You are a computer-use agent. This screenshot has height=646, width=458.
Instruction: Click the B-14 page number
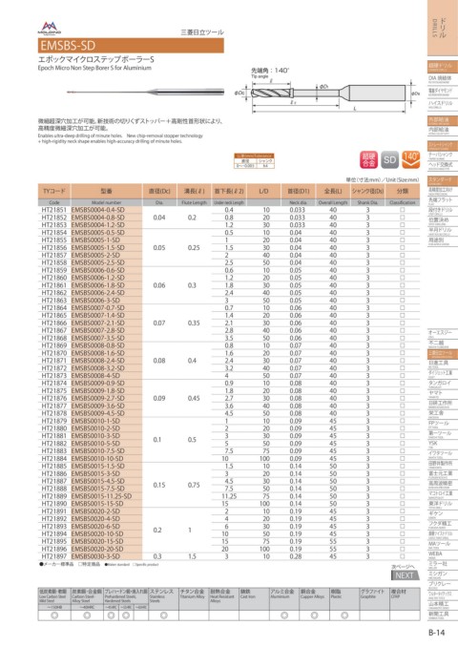click(x=436, y=633)
